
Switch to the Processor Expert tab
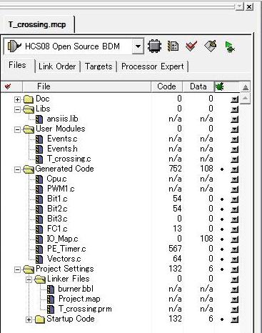pos(153,66)
